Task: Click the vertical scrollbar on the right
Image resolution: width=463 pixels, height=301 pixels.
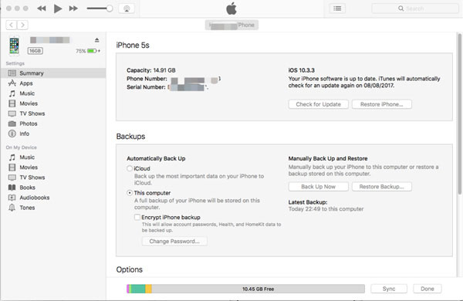Action: click(460, 113)
